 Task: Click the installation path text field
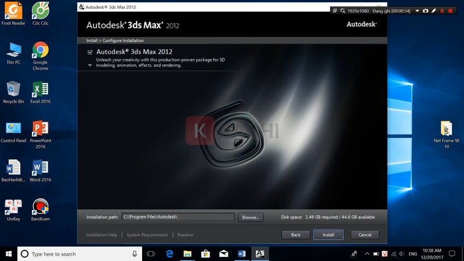178,217
